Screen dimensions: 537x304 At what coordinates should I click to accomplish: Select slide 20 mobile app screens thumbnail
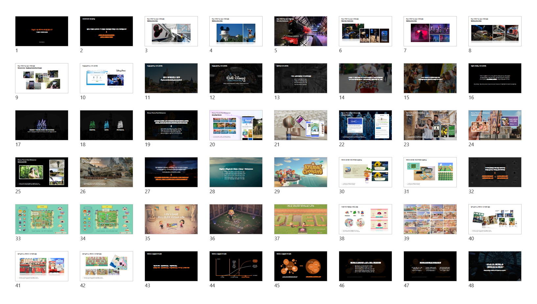pos(236,125)
